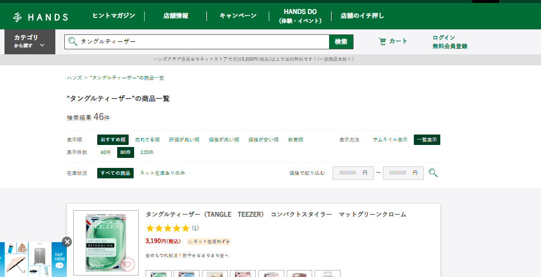This screenshot has height=277, width=541.
Task: Select すべての商品 stock filter
Action: [x=115, y=173]
